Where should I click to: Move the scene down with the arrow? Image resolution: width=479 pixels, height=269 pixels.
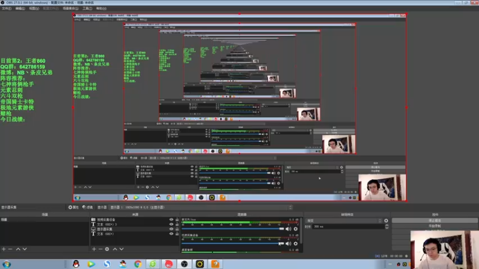tap(25, 249)
